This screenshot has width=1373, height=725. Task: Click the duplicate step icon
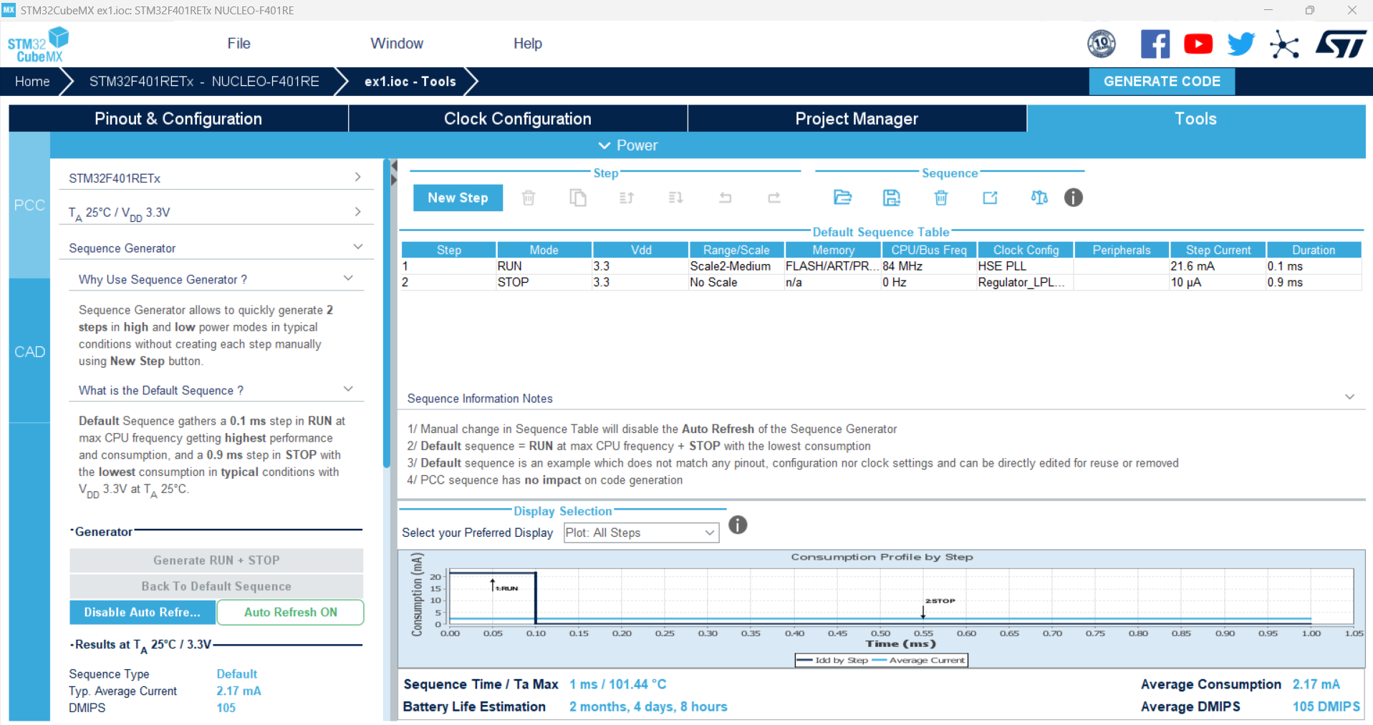point(577,198)
